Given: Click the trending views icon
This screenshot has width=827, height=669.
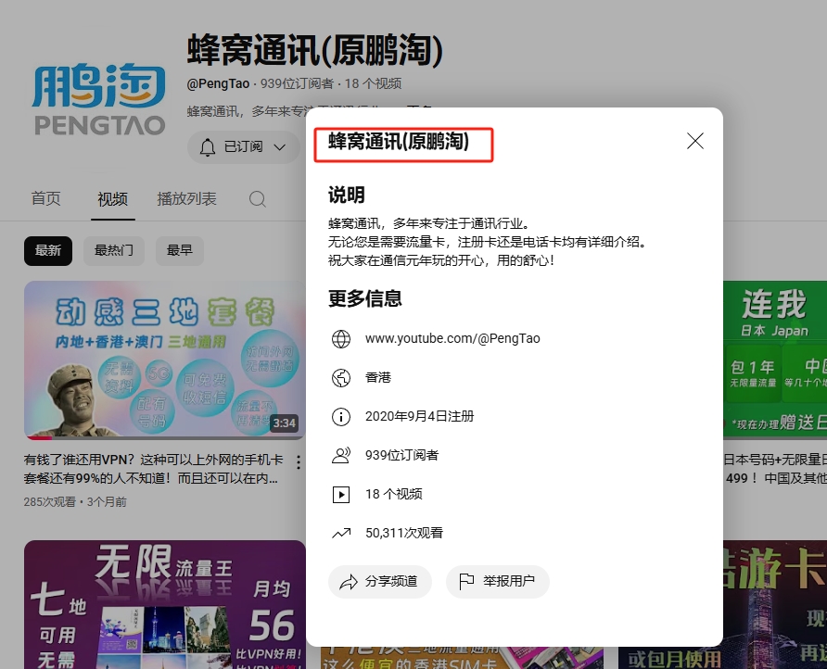Looking at the screenshot, I should point(341,534).
